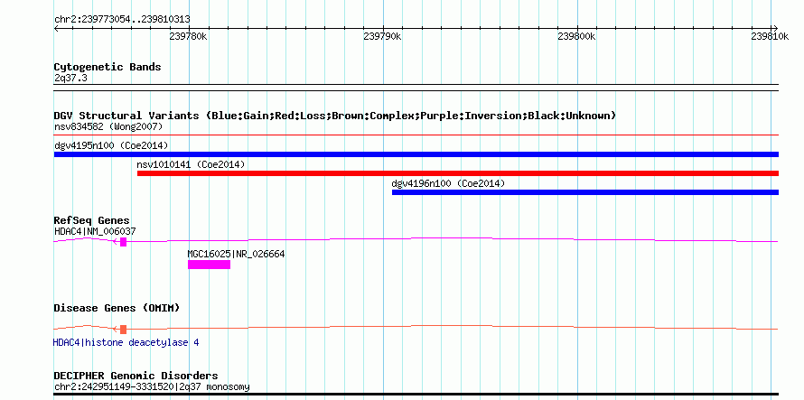Open the HDAC4|histone deacetylase 4 link
804x400 pixels.
coord(126,342)
